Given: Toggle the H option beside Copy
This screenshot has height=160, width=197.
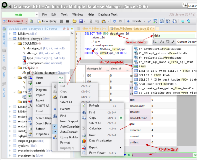Looking at the screenshot, I should coord(121,118).
